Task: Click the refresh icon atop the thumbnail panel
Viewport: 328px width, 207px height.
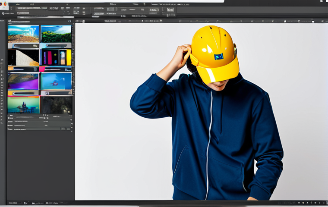Action: (69, 21)
